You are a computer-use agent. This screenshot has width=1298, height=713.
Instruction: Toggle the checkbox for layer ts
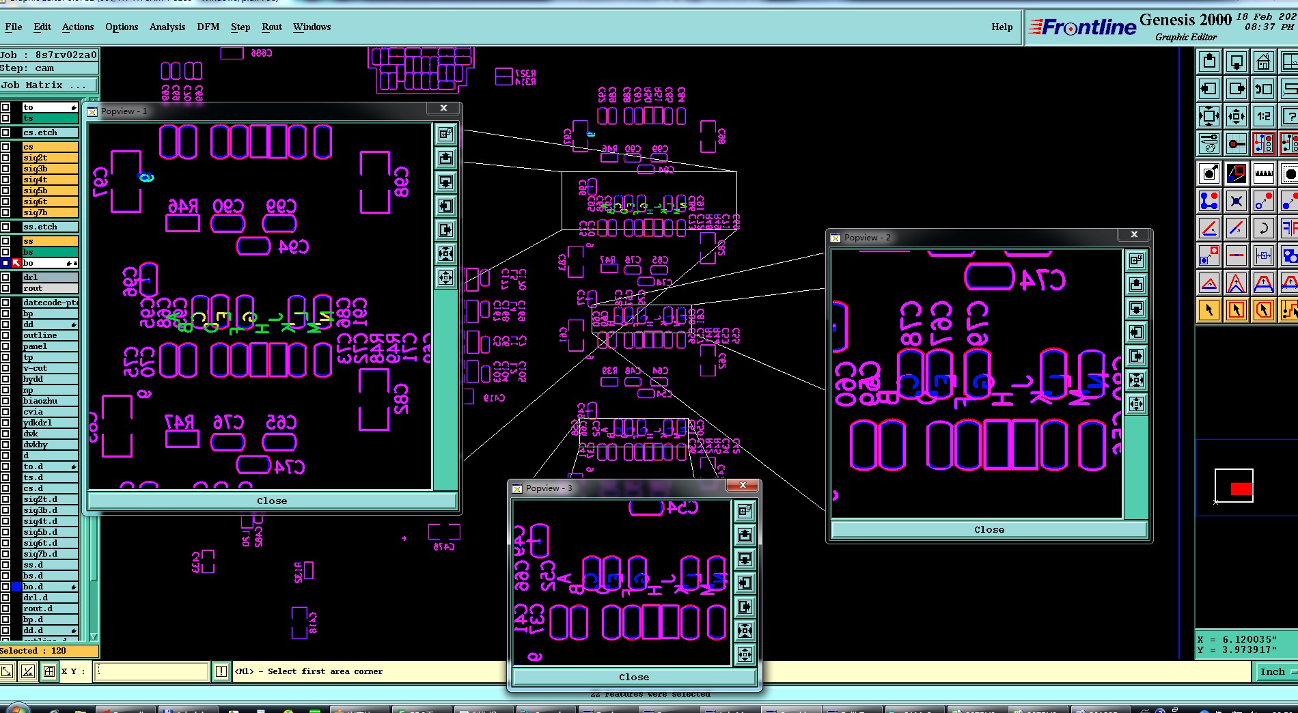(5, 118)
